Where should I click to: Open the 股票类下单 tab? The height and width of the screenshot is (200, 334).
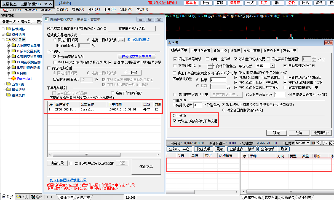click(272, 50)
